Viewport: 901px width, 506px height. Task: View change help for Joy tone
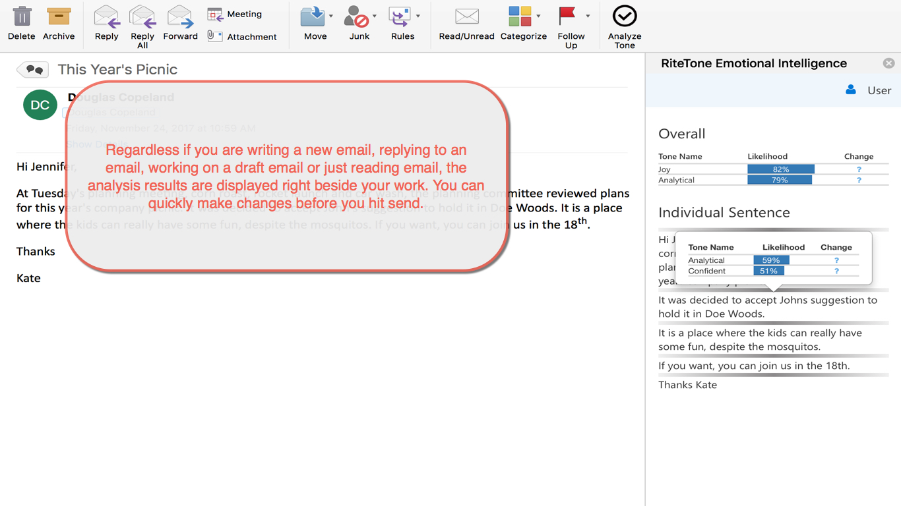pos(859,169)
